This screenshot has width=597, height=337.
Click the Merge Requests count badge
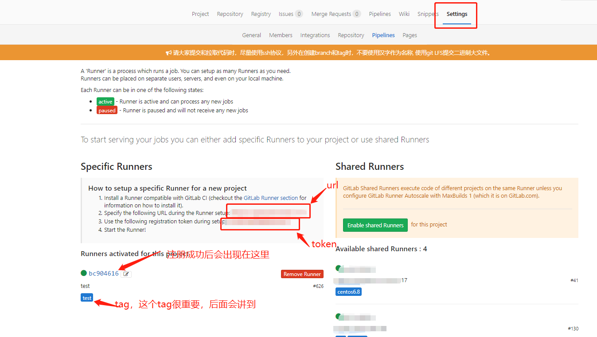coord(357,14)
